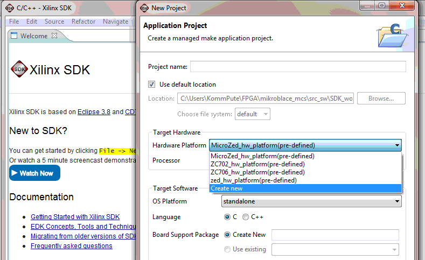Open the Navigate menu
Viewport: 425px width, 260px height.
(115, 22)
